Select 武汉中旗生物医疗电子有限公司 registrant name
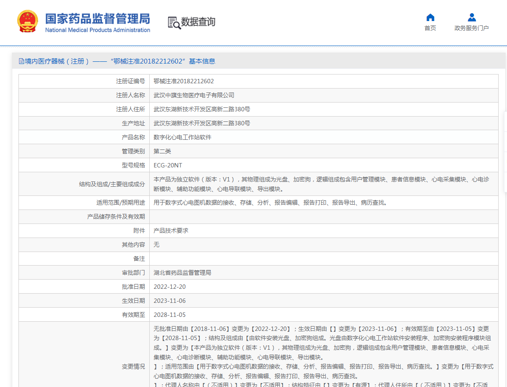Screen dimensions: 507x387 pyautogui.click(x=194, y=95)
